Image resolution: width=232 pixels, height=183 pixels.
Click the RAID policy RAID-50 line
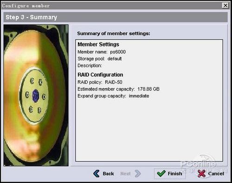[x=100, y=82]
